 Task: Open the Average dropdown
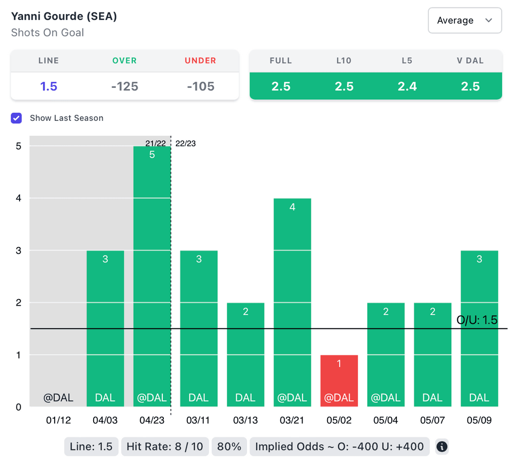pos(464,20)
